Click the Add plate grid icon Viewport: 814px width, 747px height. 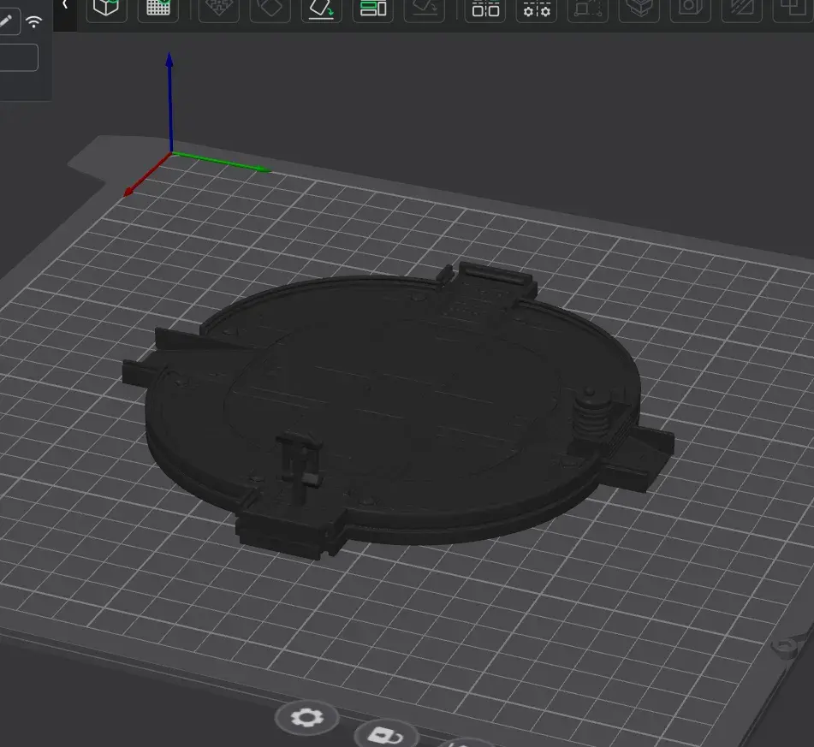158,8
